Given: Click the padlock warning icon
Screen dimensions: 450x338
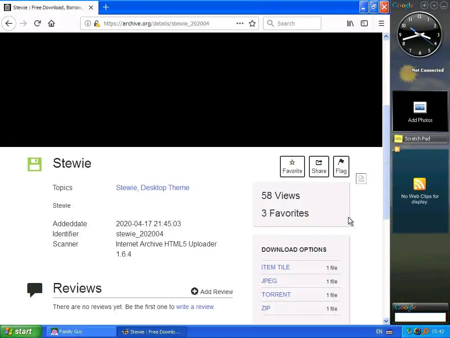Looking at the screenshot, I should click(x=97, y=23).
